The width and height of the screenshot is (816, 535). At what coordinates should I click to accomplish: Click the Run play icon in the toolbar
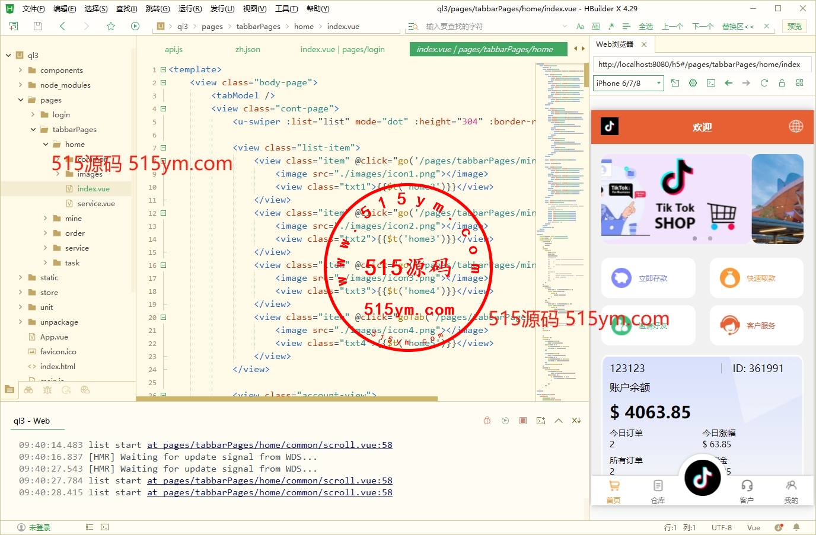[x=135, y=26]
